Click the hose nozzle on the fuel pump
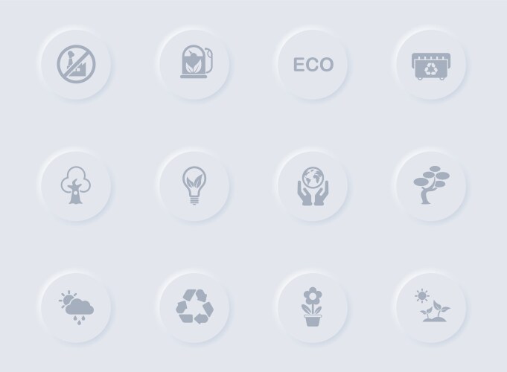Viewport: 507px width, 372px height. [209, 61]
